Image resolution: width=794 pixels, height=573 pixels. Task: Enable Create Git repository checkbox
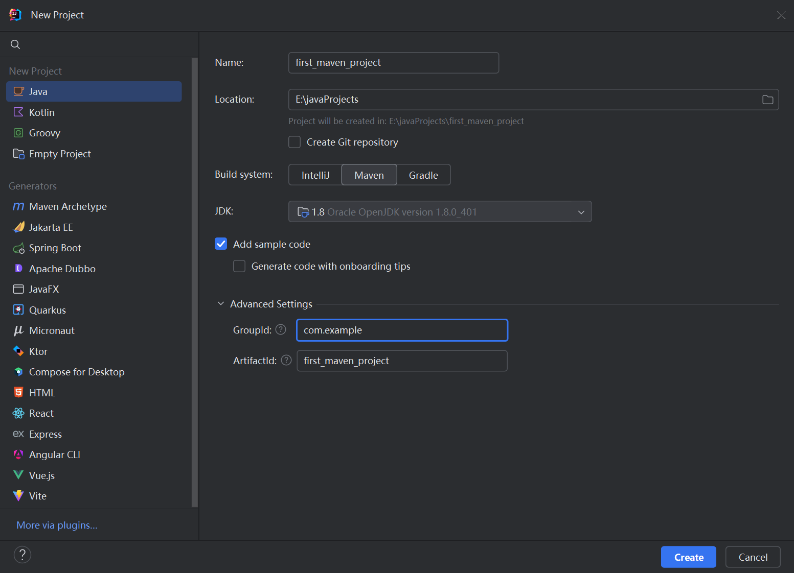coord(294,142)
